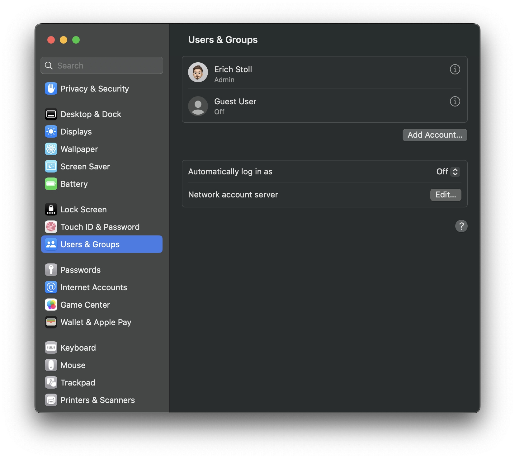The height and width of the screenshot is (459, 515).
Task: Click the Wallpaper sidebar icon
Action: (x=51, y=149)
